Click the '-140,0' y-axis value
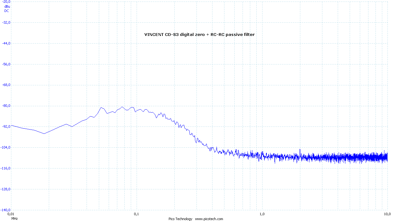This screenshot has width=393, height=221. 6,210
